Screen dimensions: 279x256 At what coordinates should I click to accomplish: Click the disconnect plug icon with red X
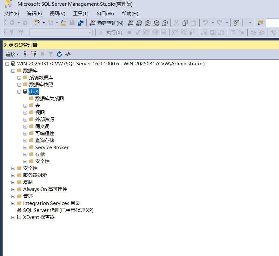34,54
